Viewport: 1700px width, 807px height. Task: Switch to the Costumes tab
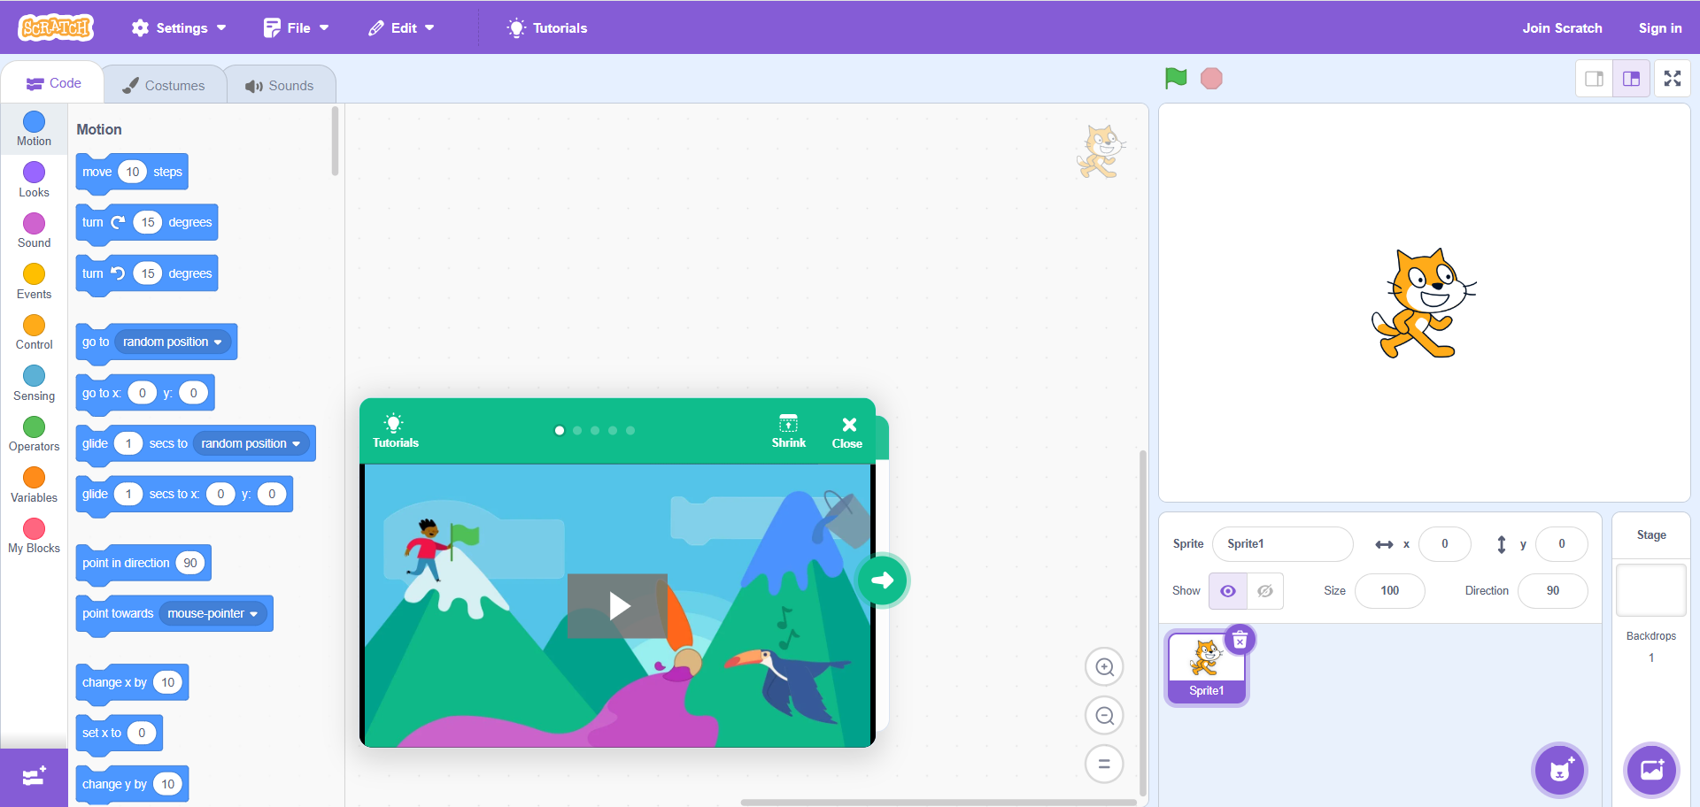[x=165, y=84]
